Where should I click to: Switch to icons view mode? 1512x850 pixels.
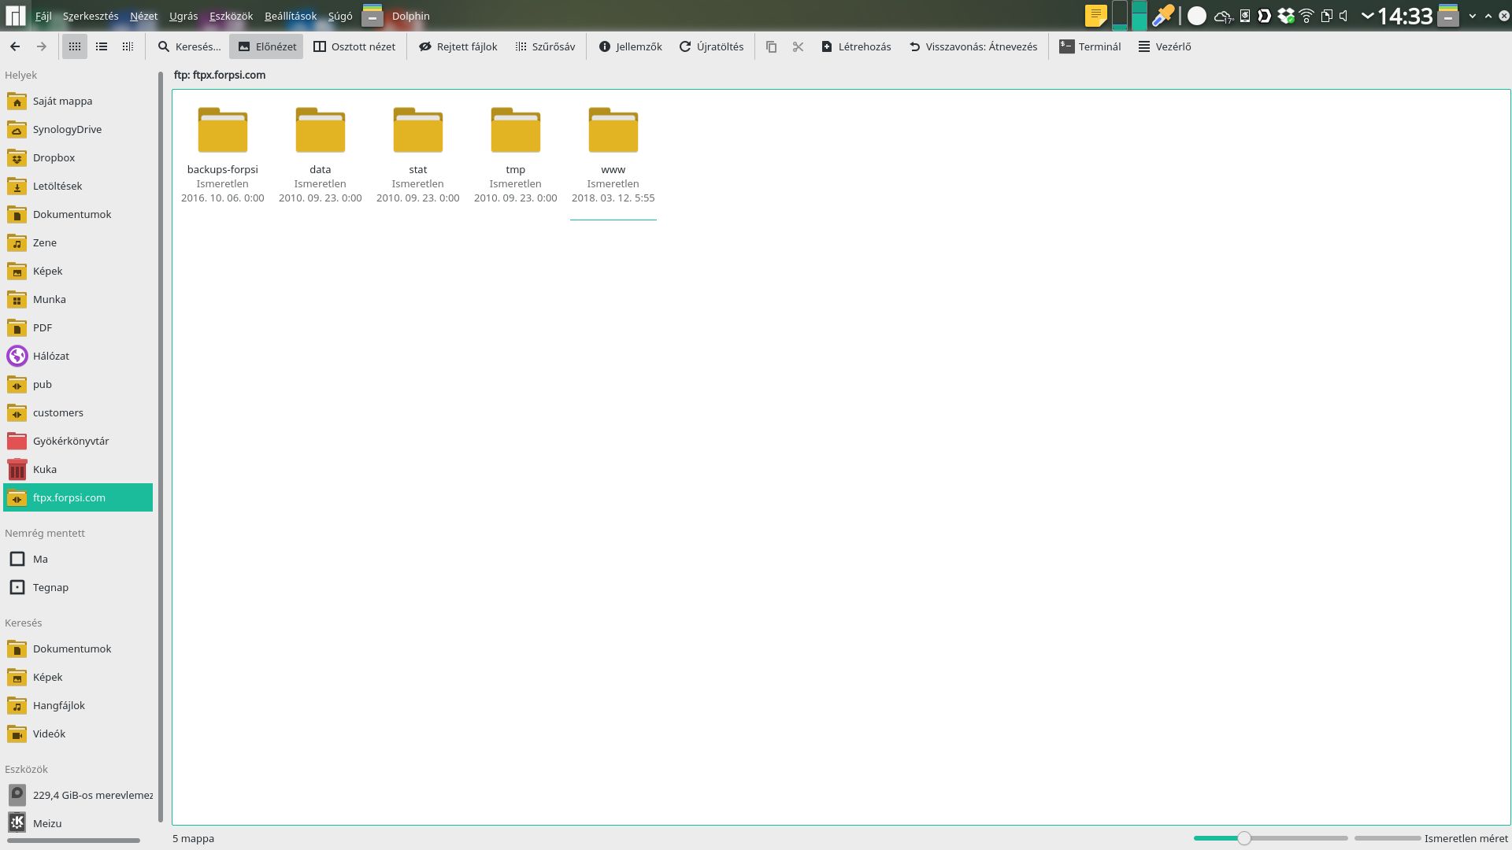[x=75, y=46]
